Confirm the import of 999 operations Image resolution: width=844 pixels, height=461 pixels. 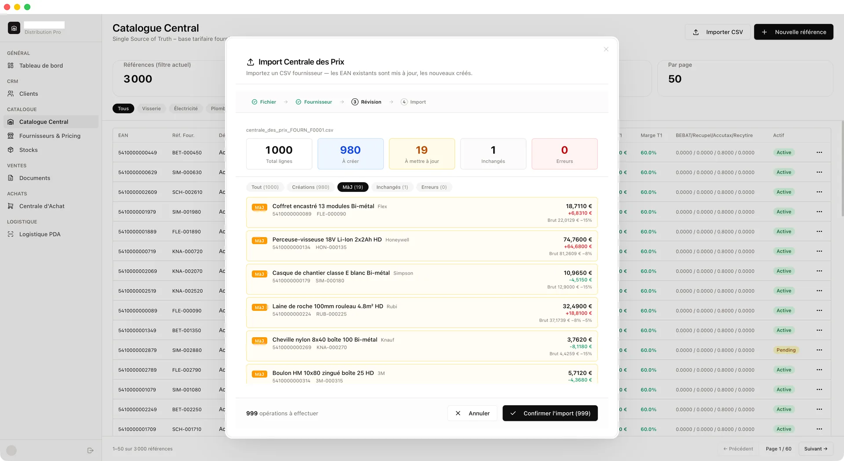(550, 414)
